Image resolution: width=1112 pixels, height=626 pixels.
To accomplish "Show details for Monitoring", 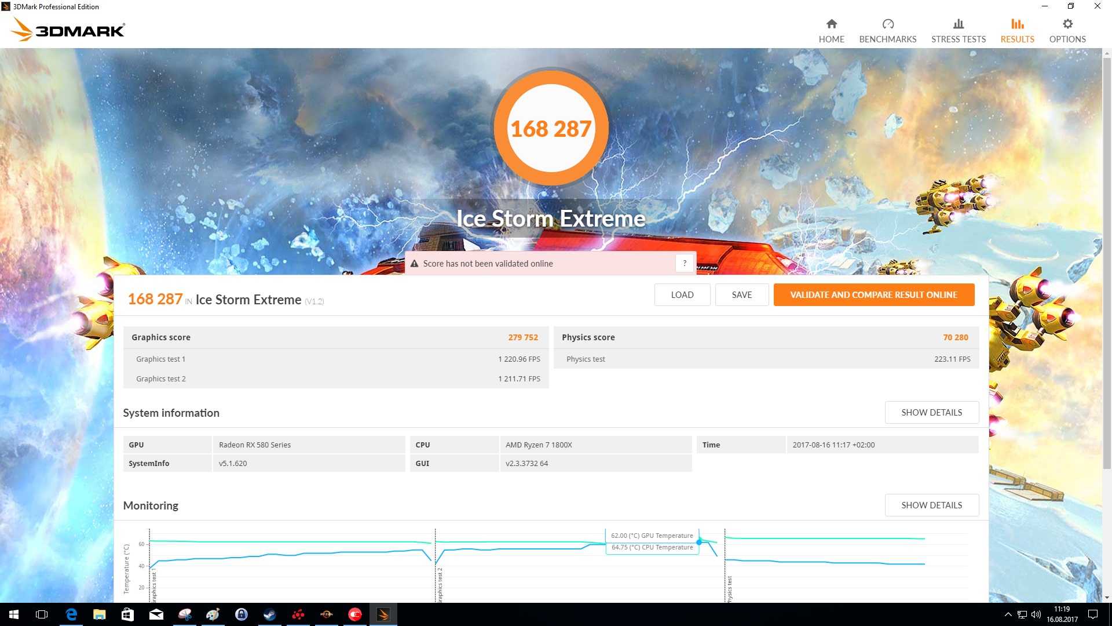I will click(x=931, y=505).
